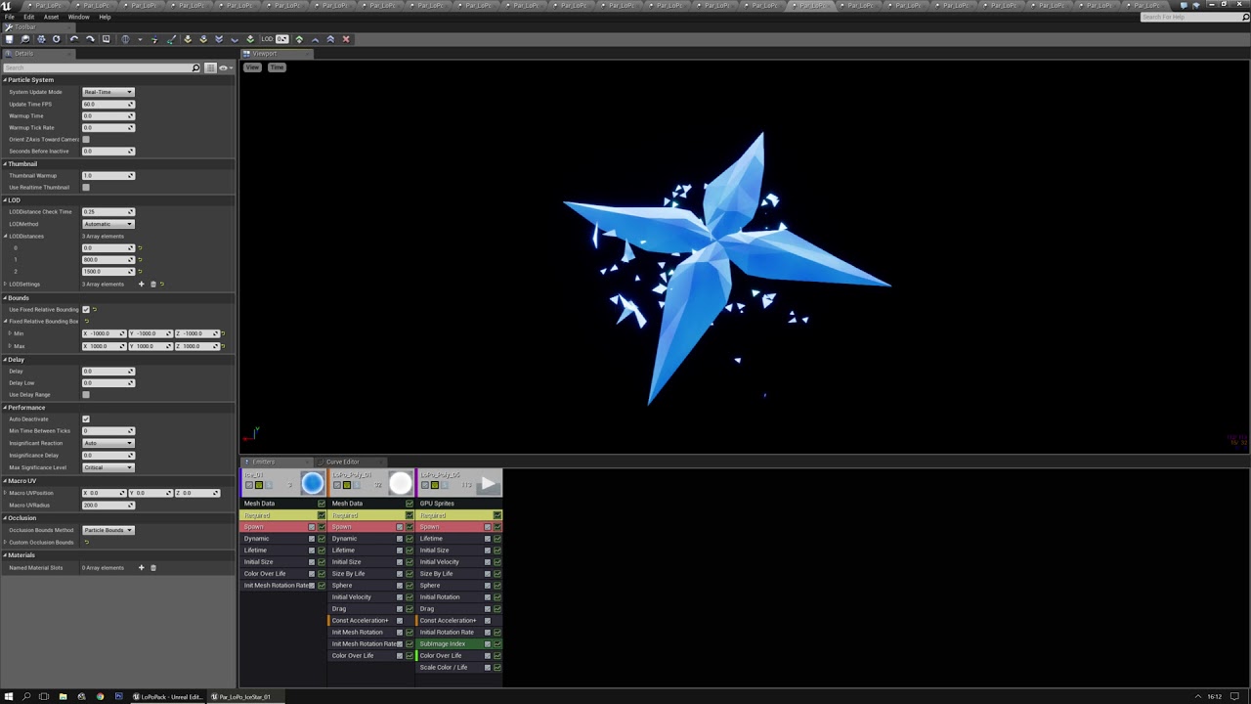Open the Max Significance Level dropdown
Viewport: 1251px width, 704px height.
tap(108, 467)
